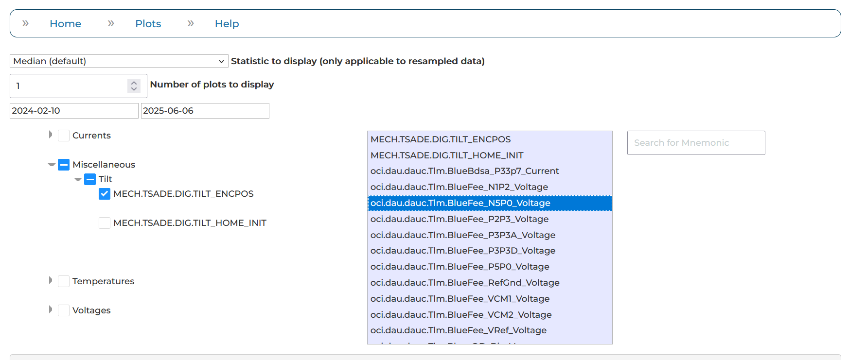Open the Median (default) statistic dropdown
Screen dimensions: 849x360
click(119, 61)
